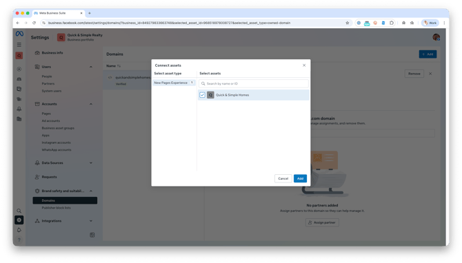This screenshot has height=263, width=462.
Task: Open the settings gear in the left rail
Action: [x=19, y=220]
